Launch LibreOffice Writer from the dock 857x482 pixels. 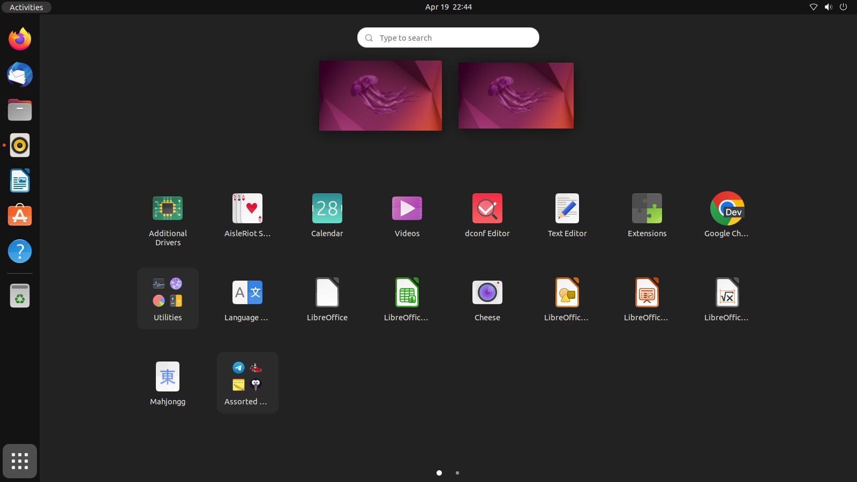19,180
